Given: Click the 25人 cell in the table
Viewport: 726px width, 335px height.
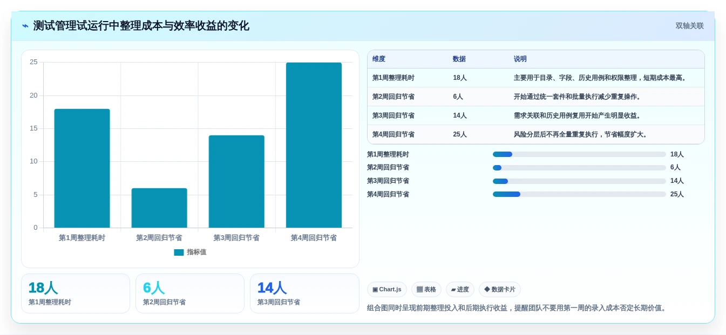Looking at the screenshot, I should [460, 134].
